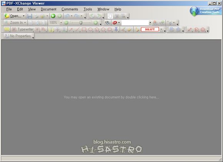This screenshot has height=162, width=223.
Task: Expand the search provider dropdown arrow
Action: [119, 23]
